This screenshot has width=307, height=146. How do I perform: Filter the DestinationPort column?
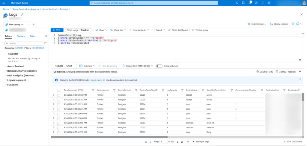click(x=284, y=91)
